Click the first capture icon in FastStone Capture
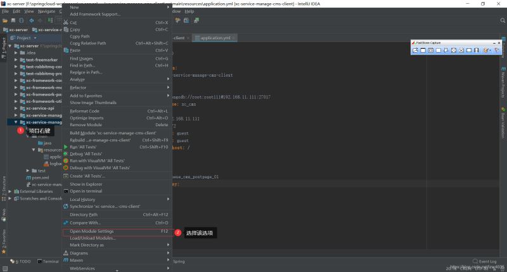Screen dimensions: 507x272 pos(416,50)
